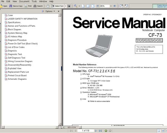Image resolution: width=167 pixels, height=133 pixels.
Task: Open the Specifications bookmark
Action: pyautogui.click(x=14, y=22)
